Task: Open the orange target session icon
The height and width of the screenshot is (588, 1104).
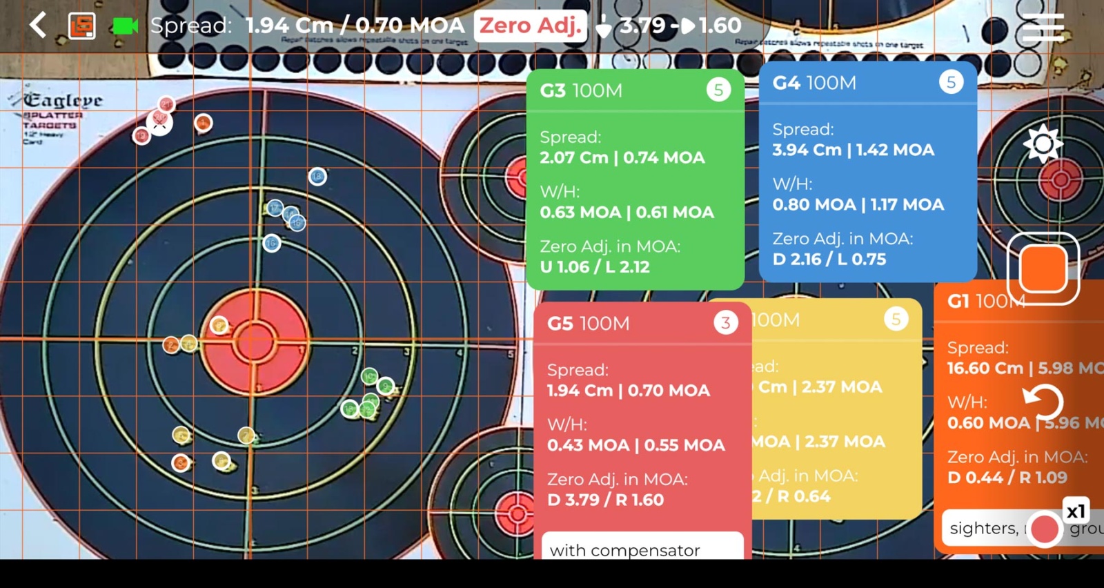Action: (x=82, y=26)
